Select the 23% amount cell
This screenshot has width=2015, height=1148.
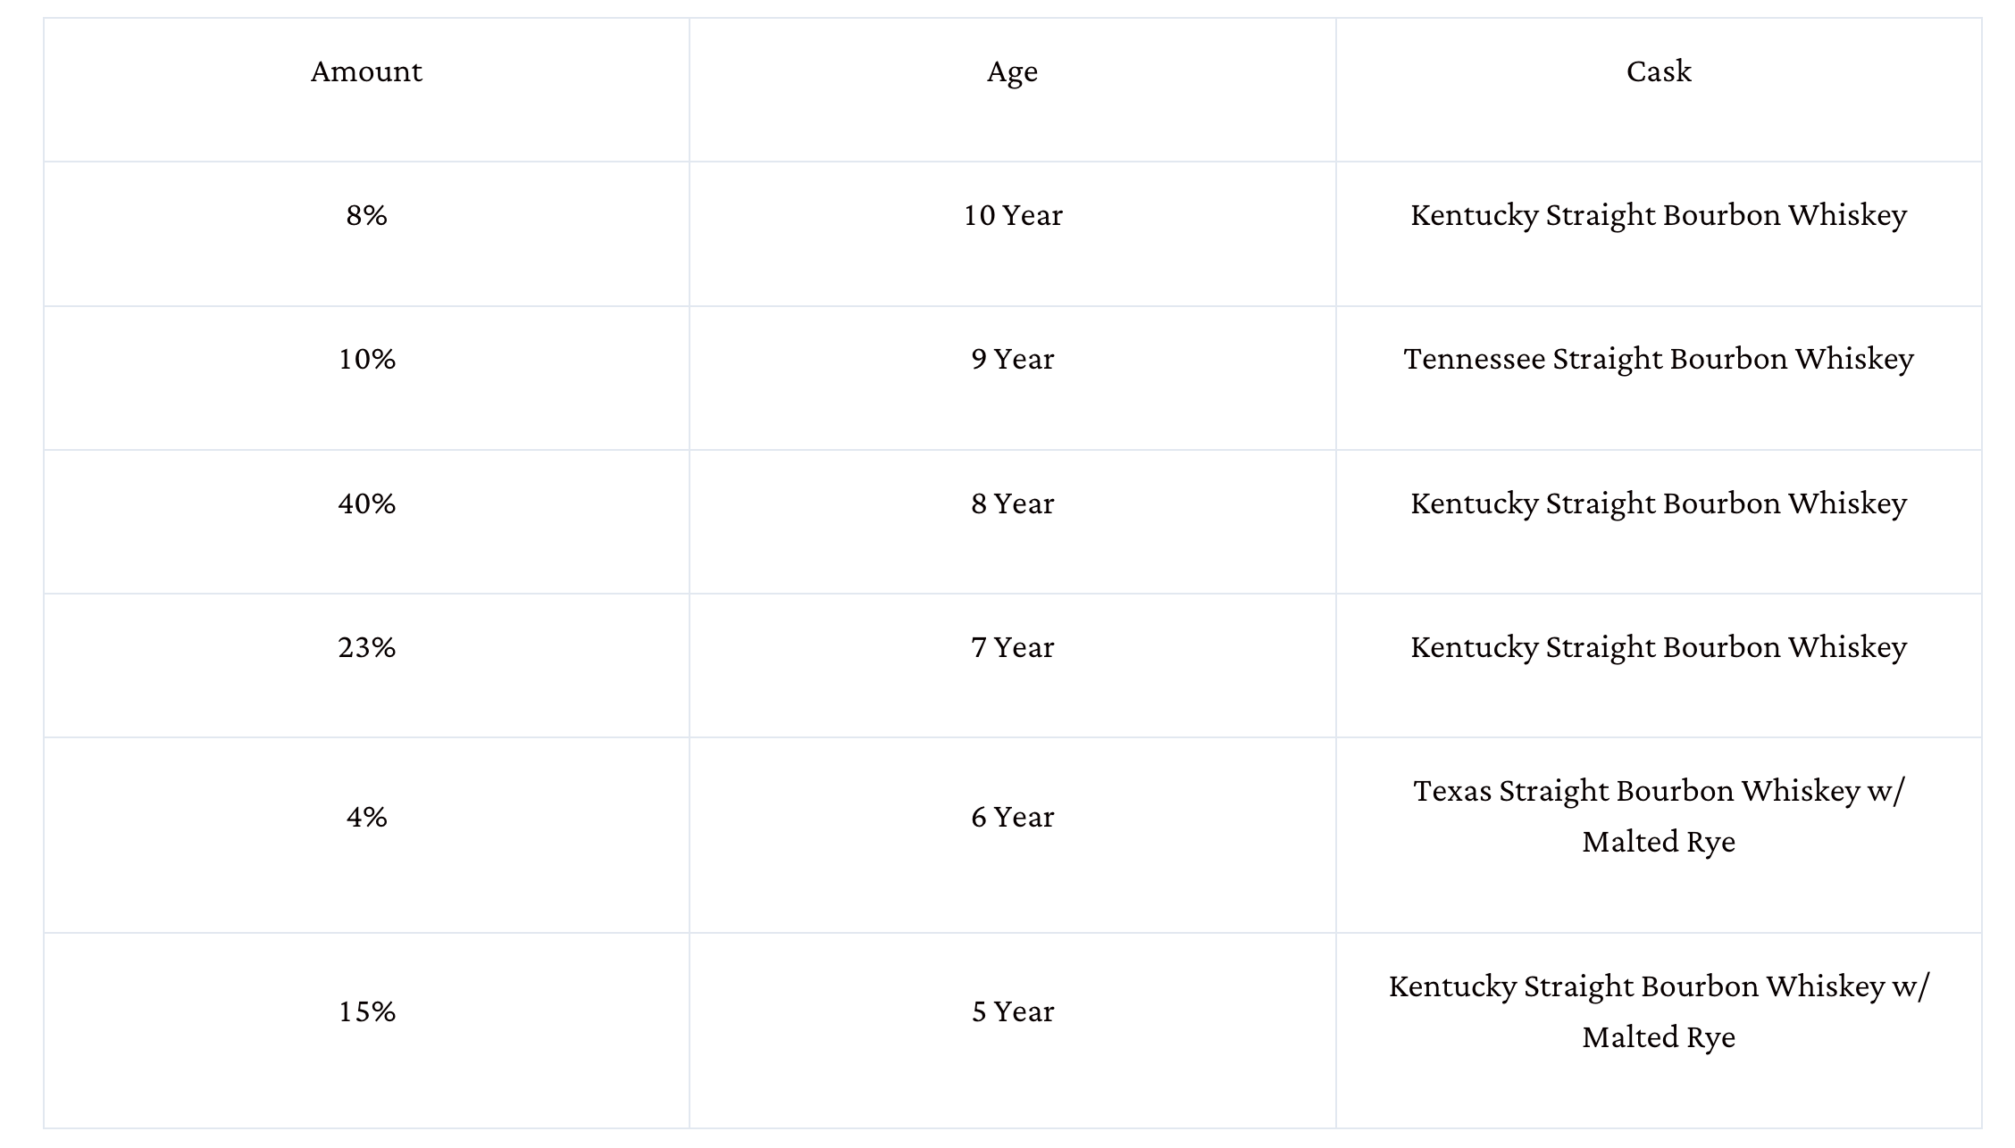click(366, 647)
